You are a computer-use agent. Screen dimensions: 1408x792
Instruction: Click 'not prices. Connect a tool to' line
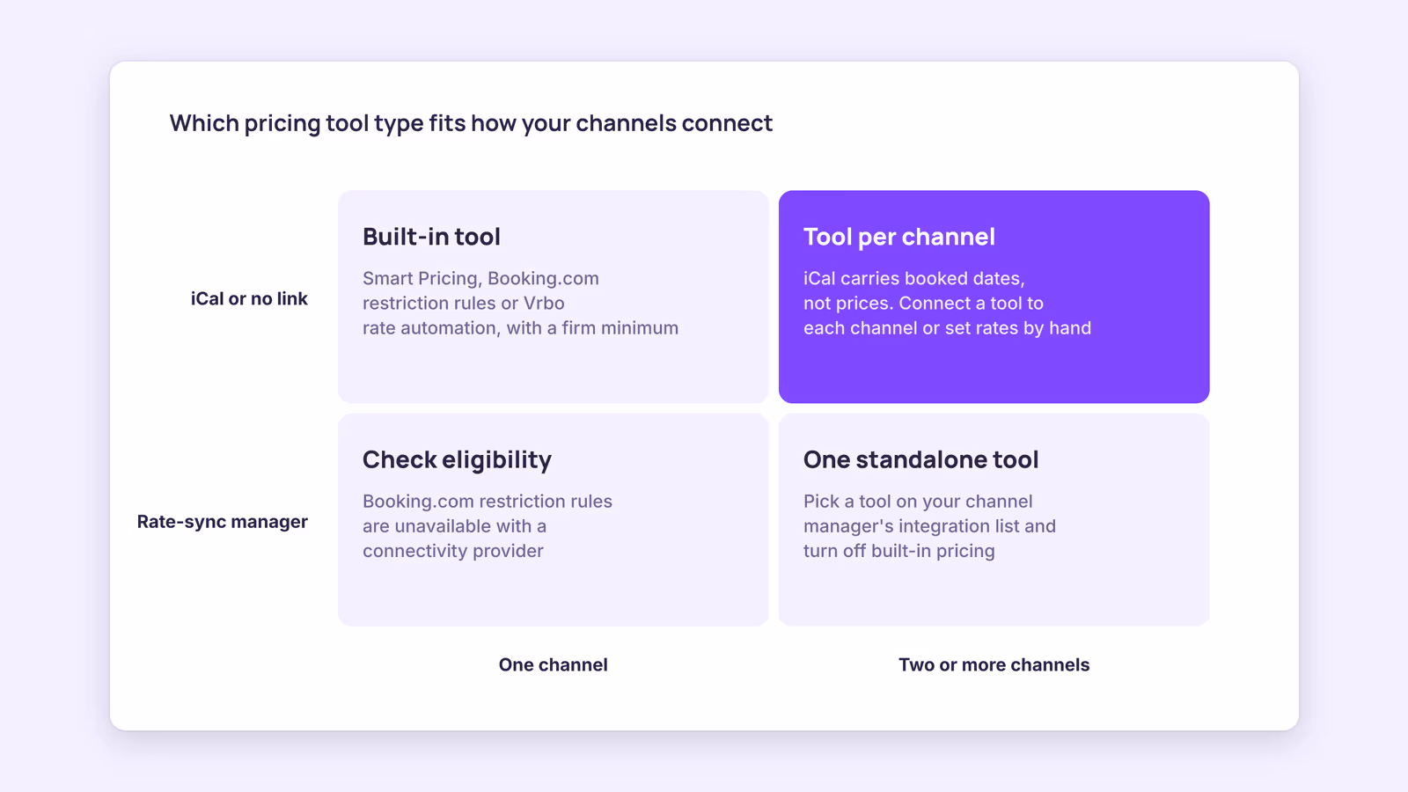pyautogui.click(x=923, y=304)
